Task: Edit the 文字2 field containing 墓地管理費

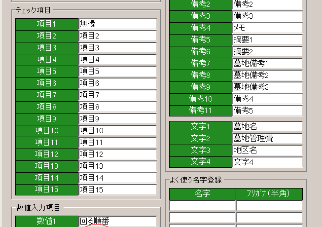Action: click(268, 139)
